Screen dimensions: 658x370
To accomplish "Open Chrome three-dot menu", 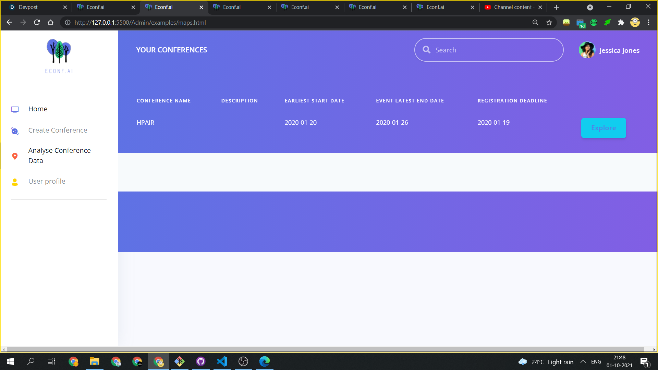I will coord(648,23).
